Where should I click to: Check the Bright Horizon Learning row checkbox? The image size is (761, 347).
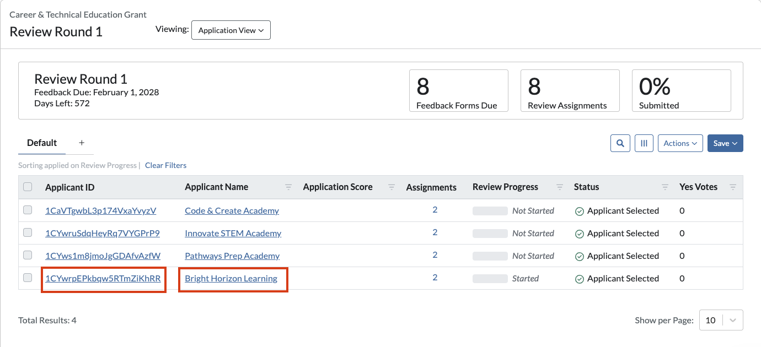(28, 278)
